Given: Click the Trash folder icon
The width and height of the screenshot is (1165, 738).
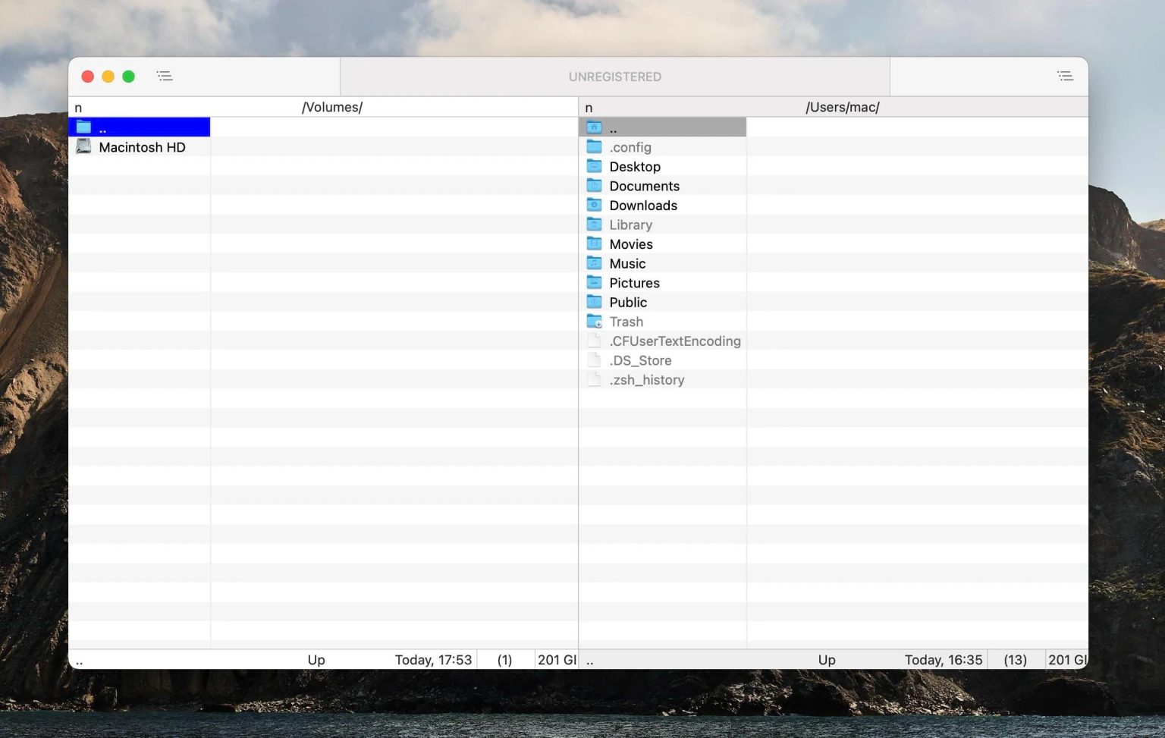Looking at the screenshot, I should [595, 321].
